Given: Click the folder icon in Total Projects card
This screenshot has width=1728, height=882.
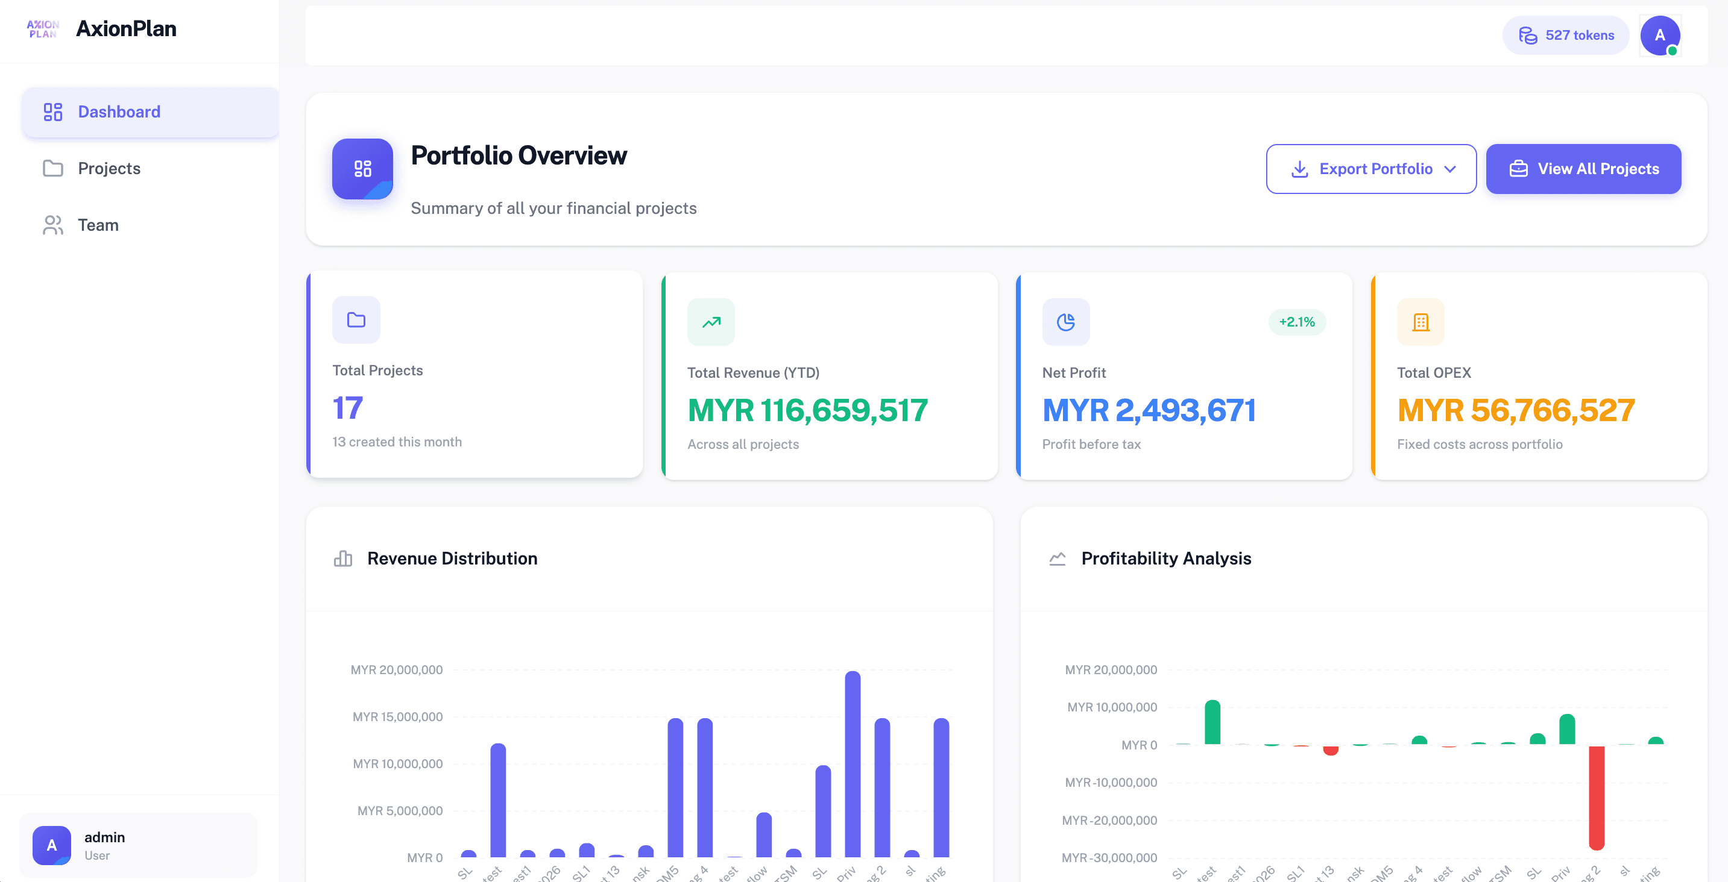Looking at the screenshot, I should click(356, 321).
